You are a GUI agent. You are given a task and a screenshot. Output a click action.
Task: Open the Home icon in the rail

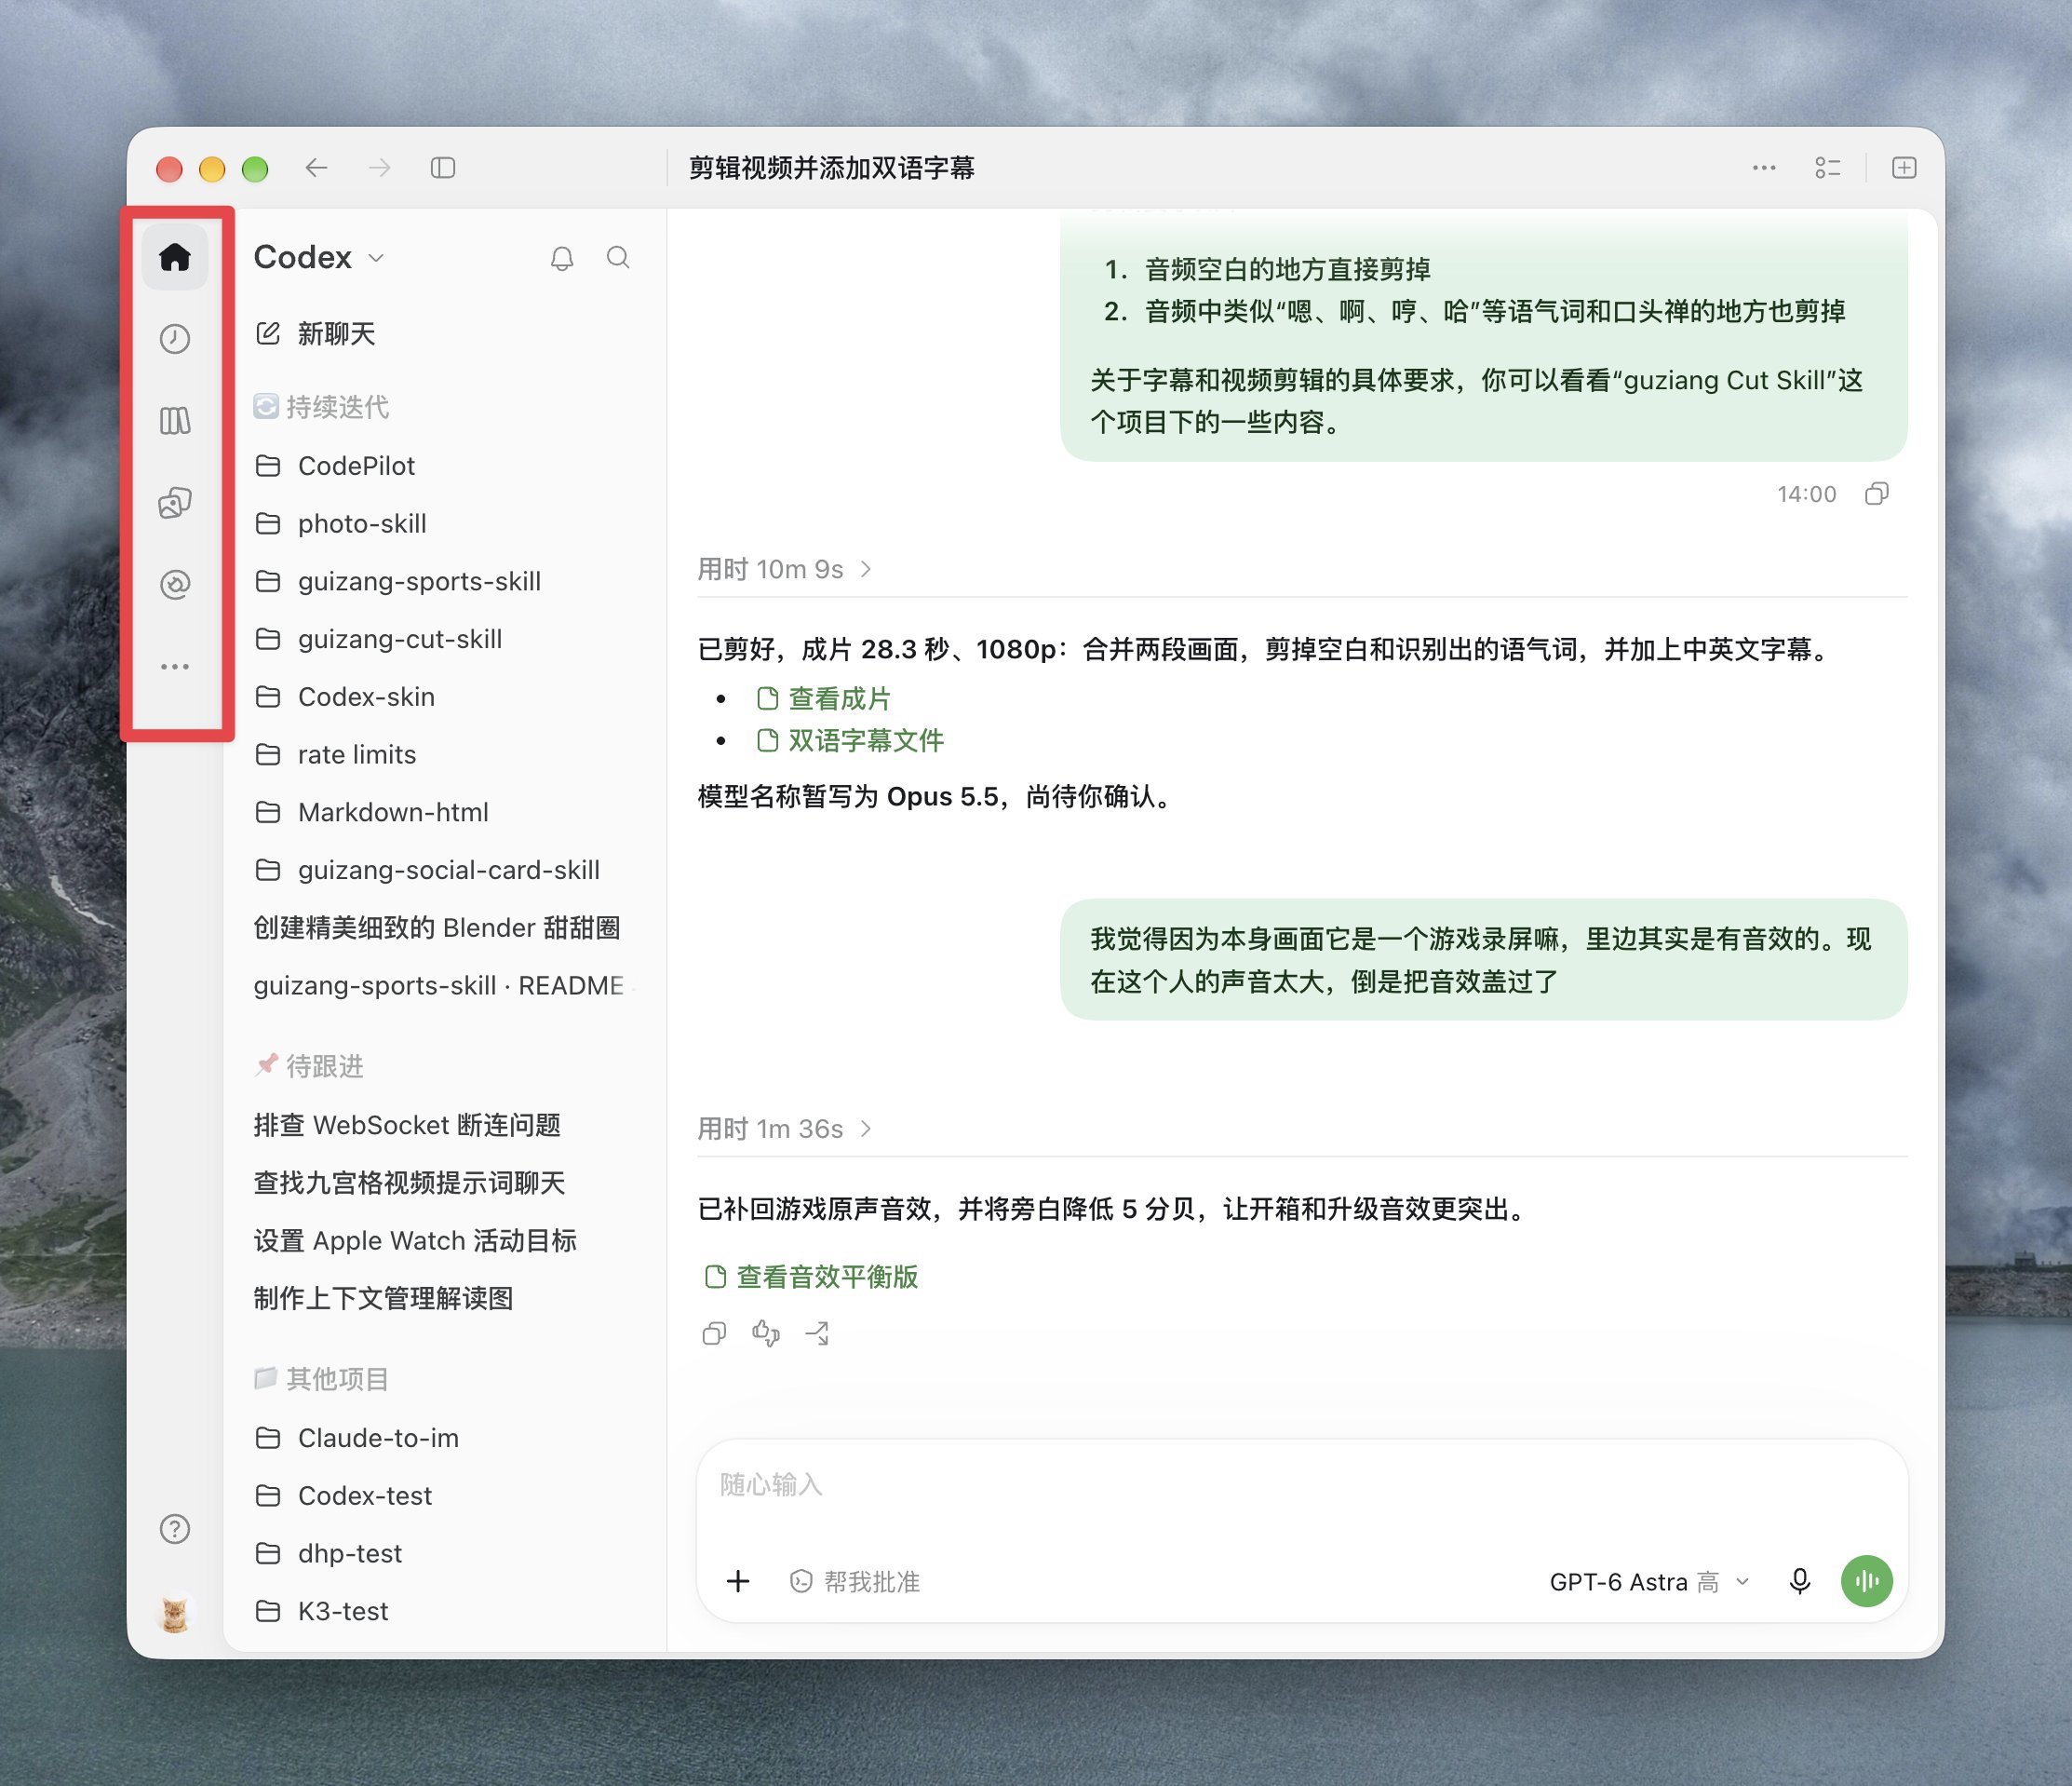click(175, 257)
